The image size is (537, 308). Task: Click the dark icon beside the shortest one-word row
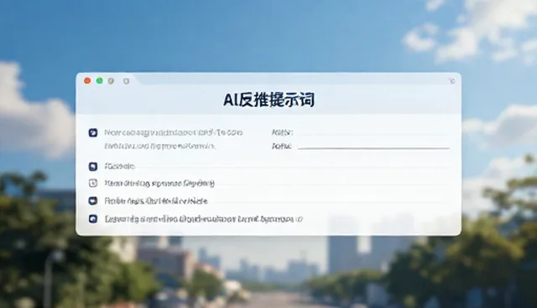click(x=93, y=167)
